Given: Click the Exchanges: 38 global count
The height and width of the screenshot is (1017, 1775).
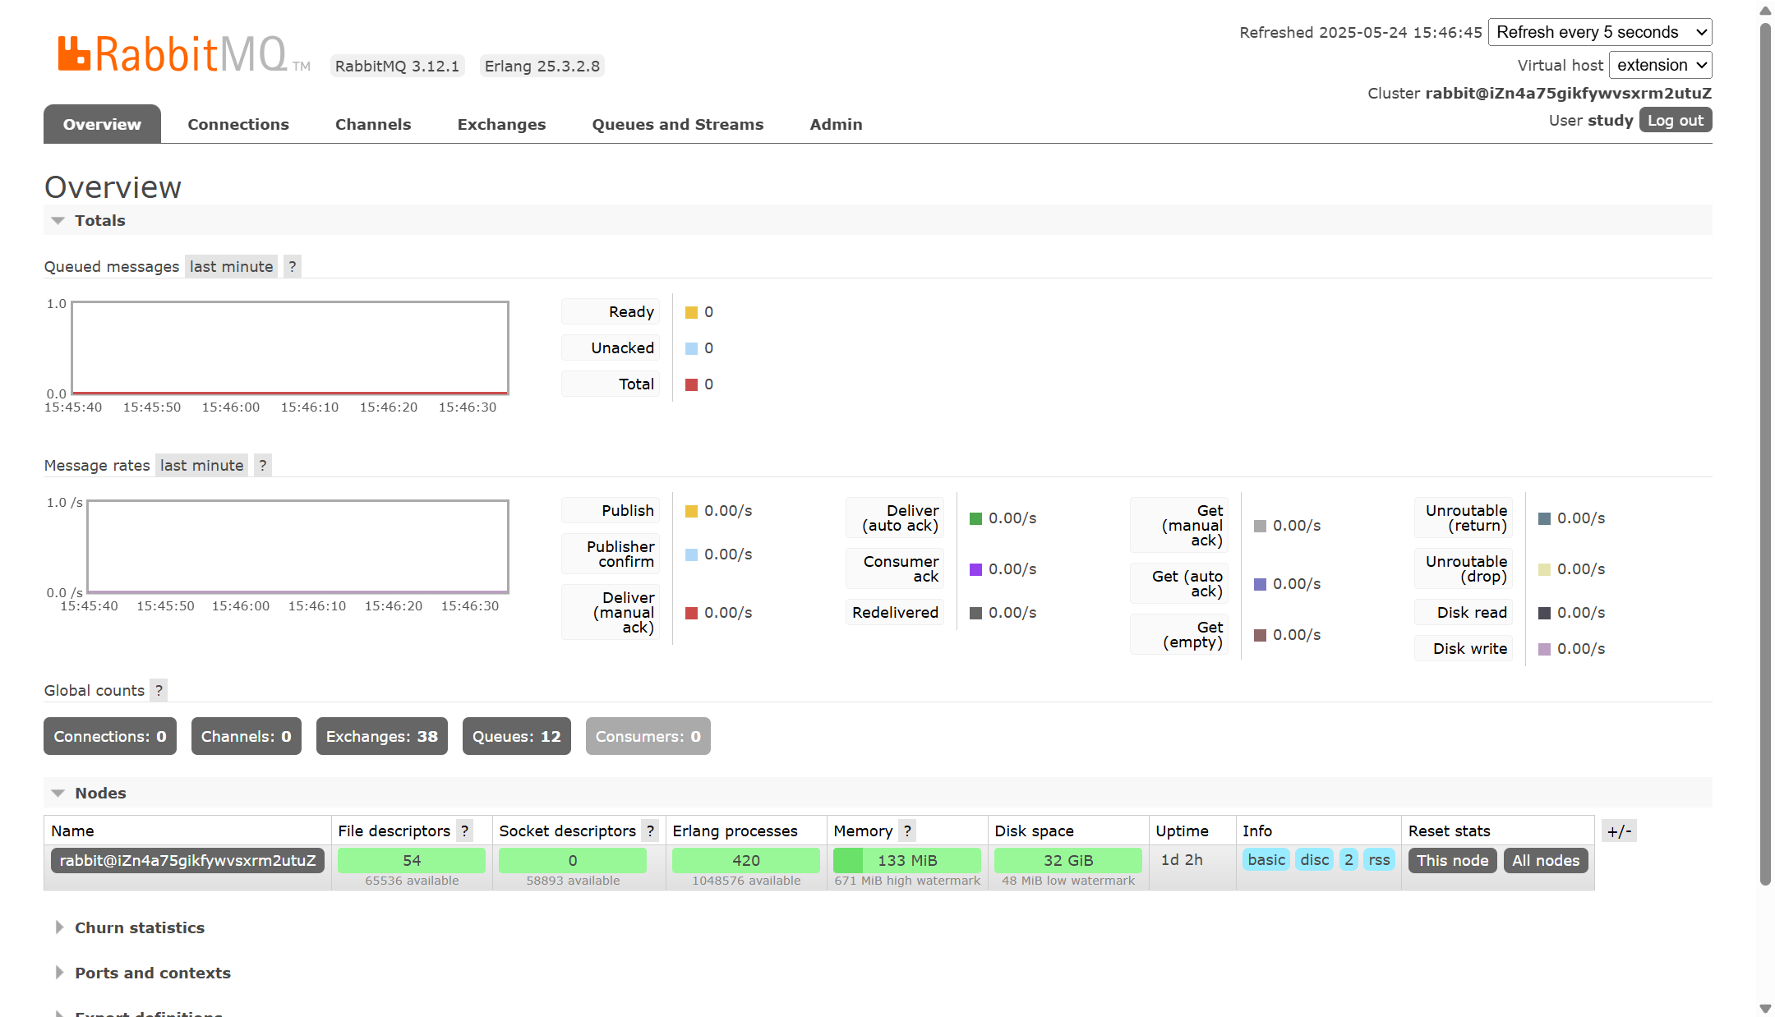Looking at the screenshot, I should (381, 736).
